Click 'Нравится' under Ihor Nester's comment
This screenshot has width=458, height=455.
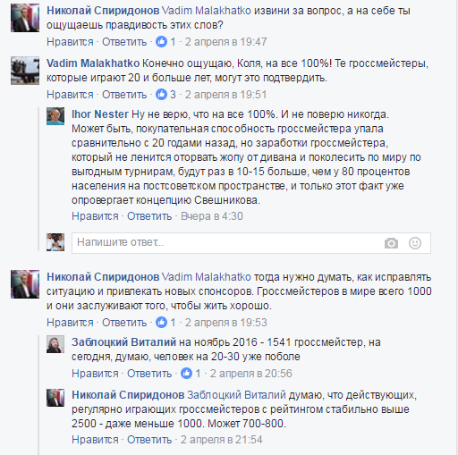click(x=95, y=216)
